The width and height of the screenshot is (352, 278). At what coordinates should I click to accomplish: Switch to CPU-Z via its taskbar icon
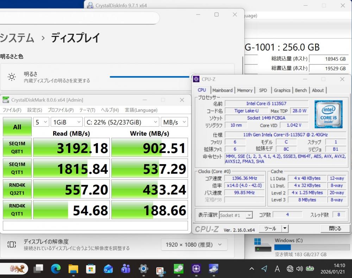[196, 269]
